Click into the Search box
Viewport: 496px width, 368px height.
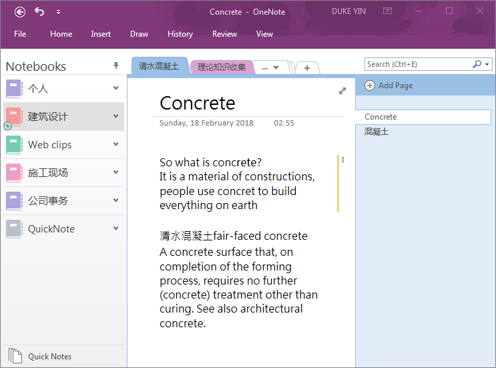point(417,64)
